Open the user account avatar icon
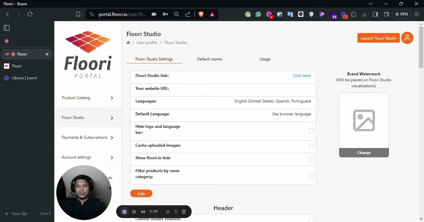Screen dimensions: 424x222 pyautogui.click(x=407, y=38)
